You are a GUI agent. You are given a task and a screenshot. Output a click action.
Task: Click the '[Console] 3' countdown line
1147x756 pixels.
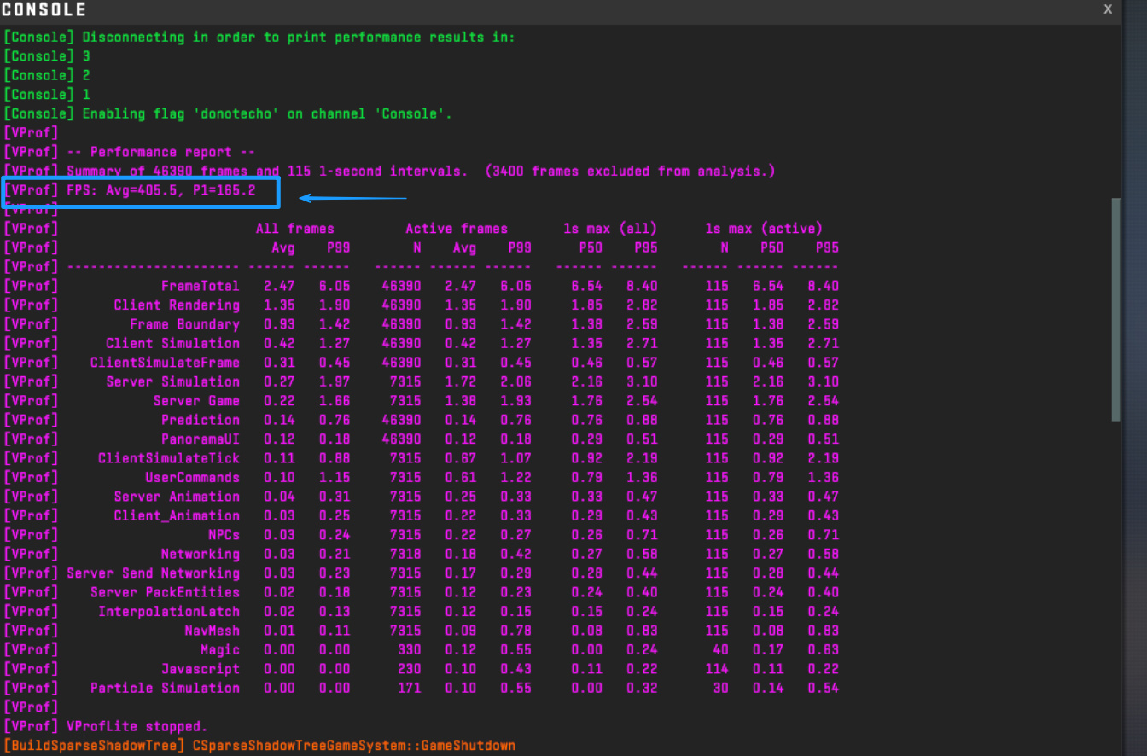click(x=48, y=55)
